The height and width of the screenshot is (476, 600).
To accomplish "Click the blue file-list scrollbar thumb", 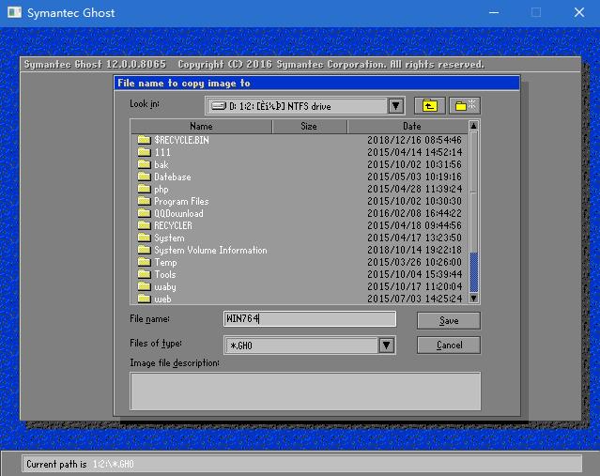I will click(473, 272).
